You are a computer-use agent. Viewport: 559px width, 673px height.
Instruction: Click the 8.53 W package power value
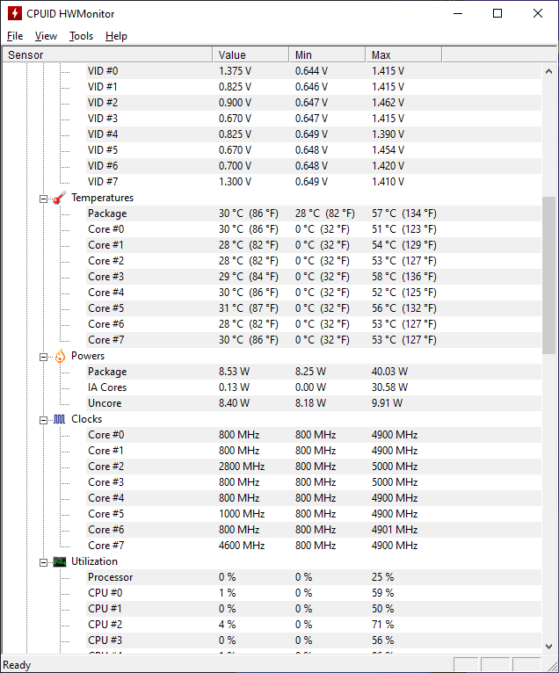[x=234, y=372]
